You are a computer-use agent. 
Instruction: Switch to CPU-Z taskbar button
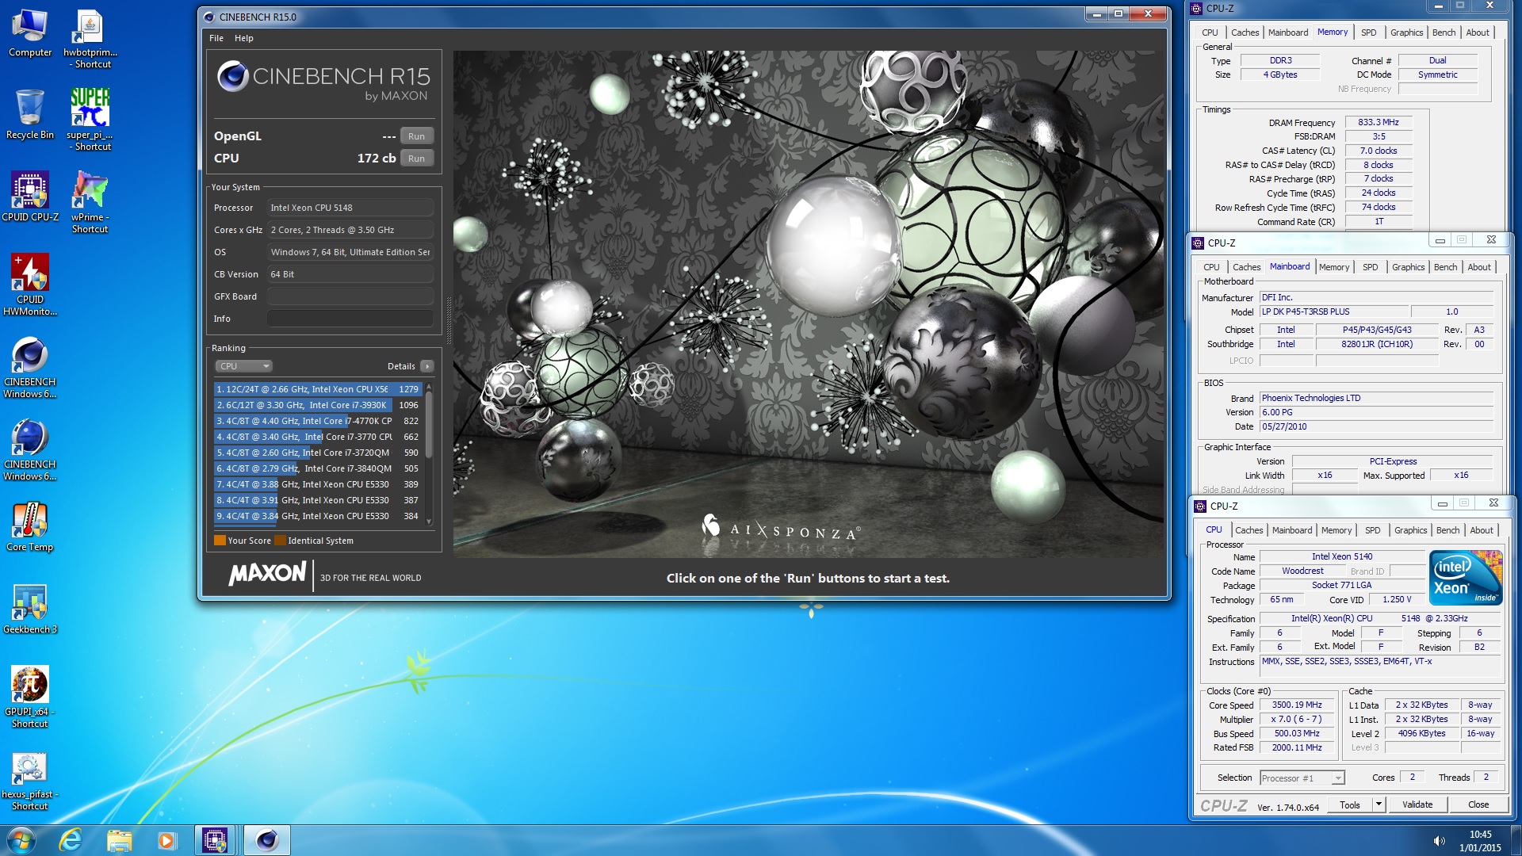click(215, 840)
